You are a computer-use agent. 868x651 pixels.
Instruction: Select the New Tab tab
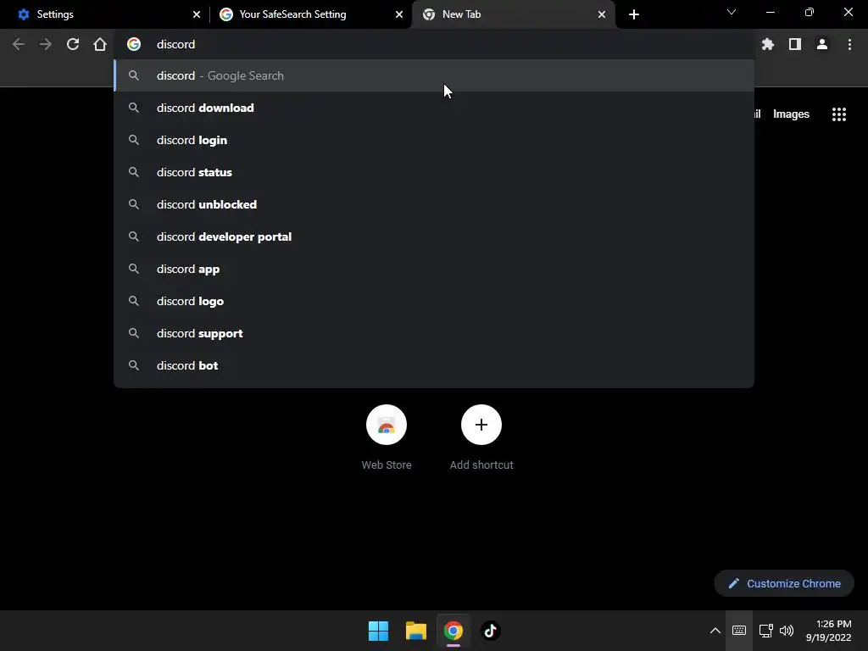click(x=513, y=14)
